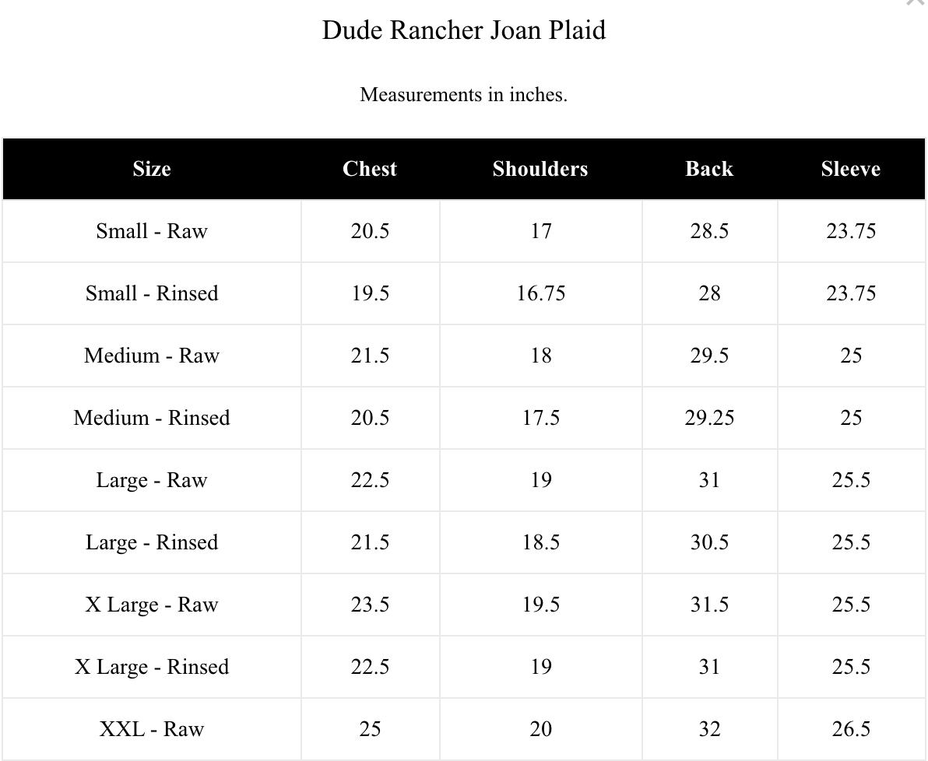Select the X Large - Raw row label

point(152,604)
